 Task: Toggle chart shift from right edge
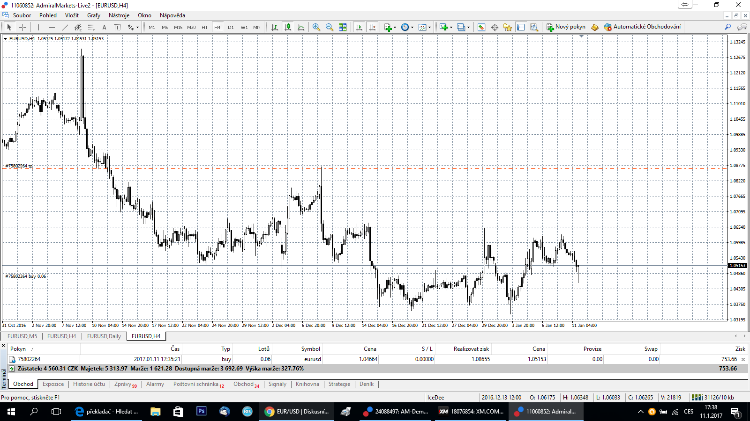[372, 27]
